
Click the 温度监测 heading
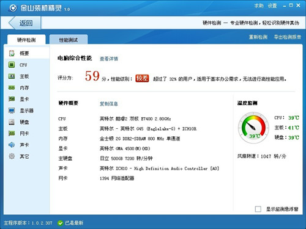247,103
